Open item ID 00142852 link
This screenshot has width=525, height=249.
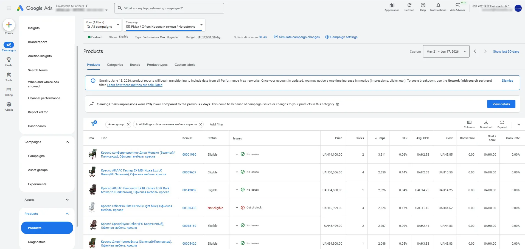coord(189,190)
